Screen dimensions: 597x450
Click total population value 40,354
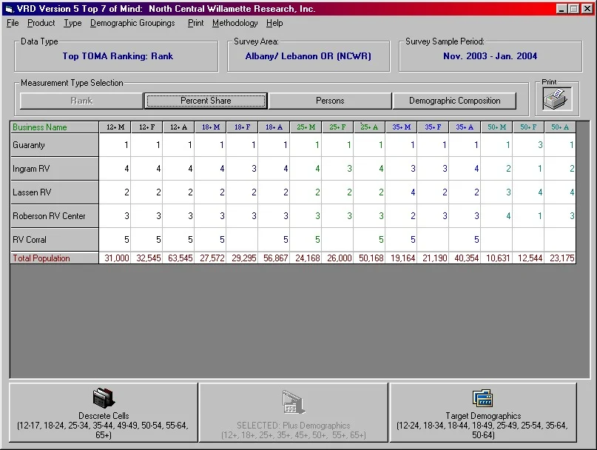click(x=465, y=258)
